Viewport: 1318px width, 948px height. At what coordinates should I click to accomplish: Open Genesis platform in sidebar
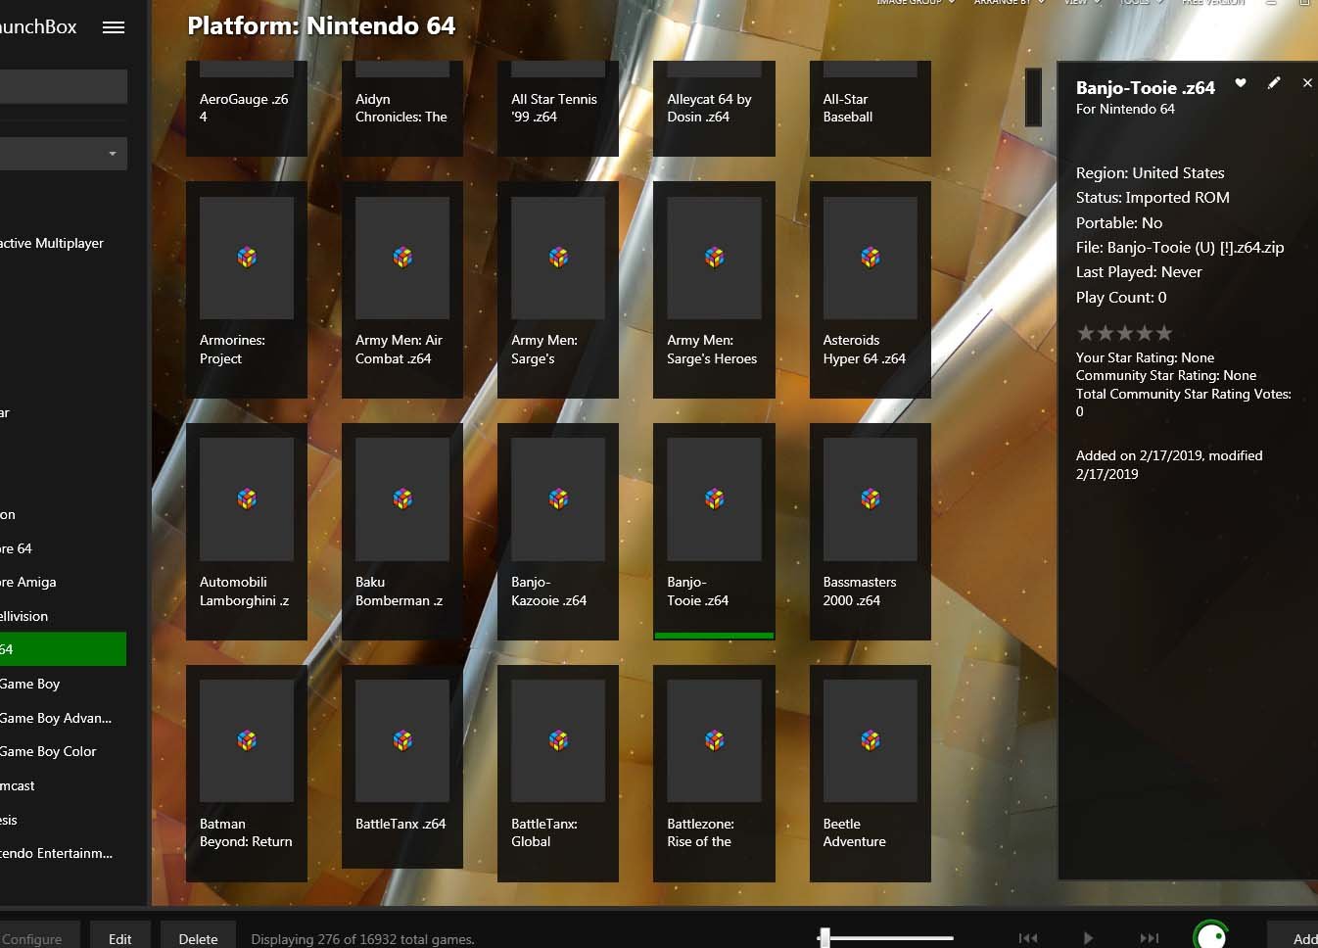tap(63, 820)
